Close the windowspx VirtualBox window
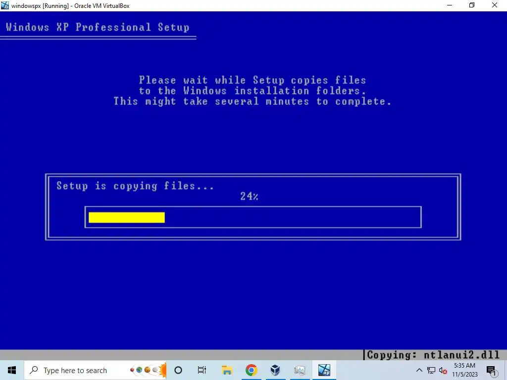Screen dimensions: 507x380 pos(495,5)
